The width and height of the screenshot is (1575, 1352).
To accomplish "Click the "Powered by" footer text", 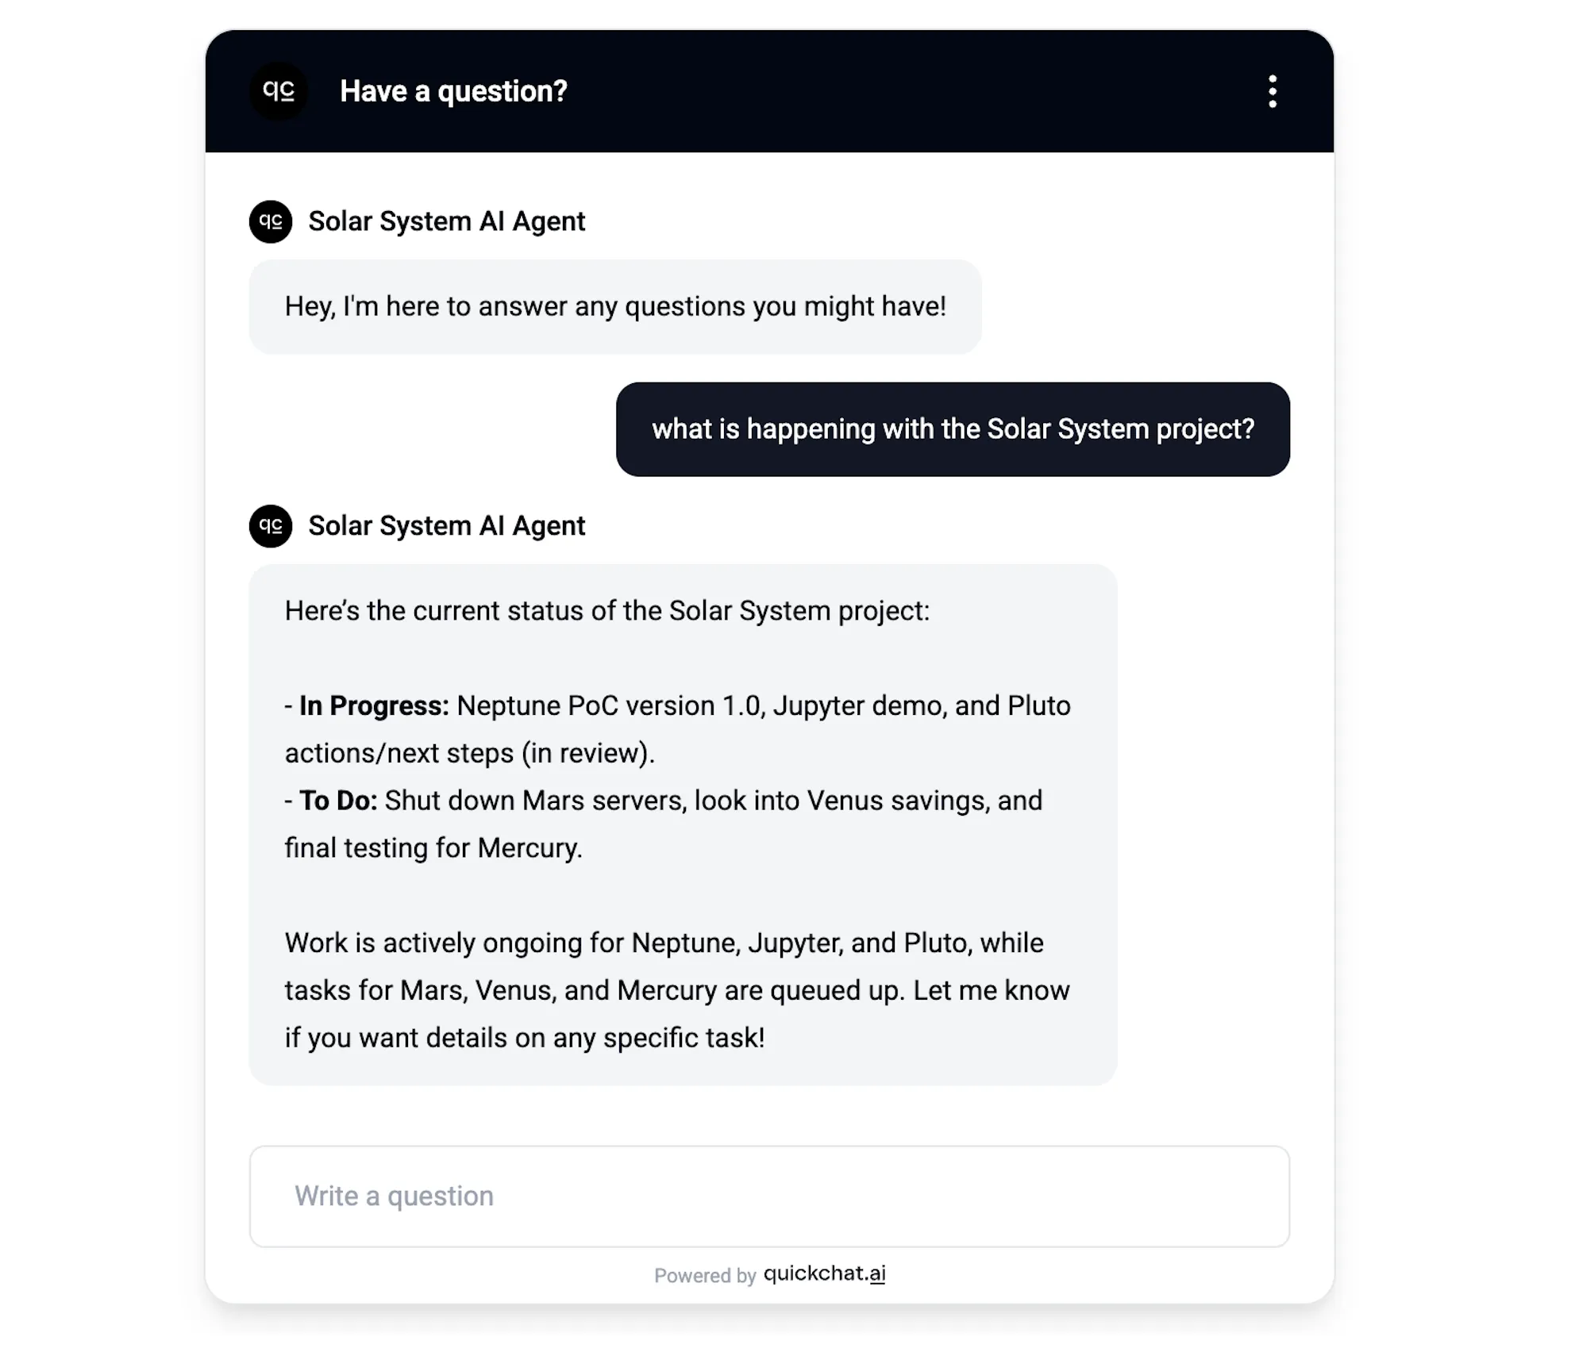I will pyautogui.click(x=704, y=1275).
